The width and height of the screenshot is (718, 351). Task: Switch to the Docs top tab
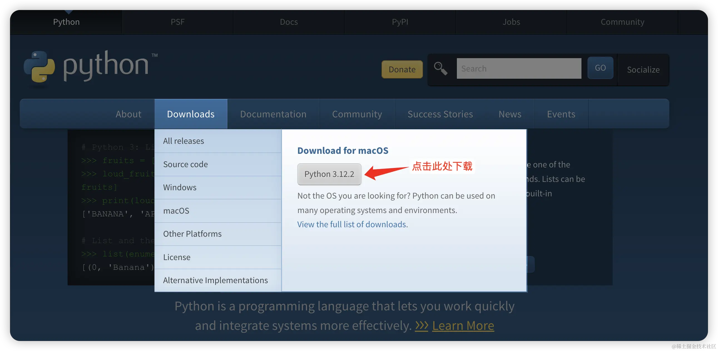(x=289, y=22)
